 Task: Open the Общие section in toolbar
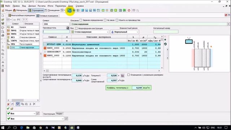coord(7,10)
